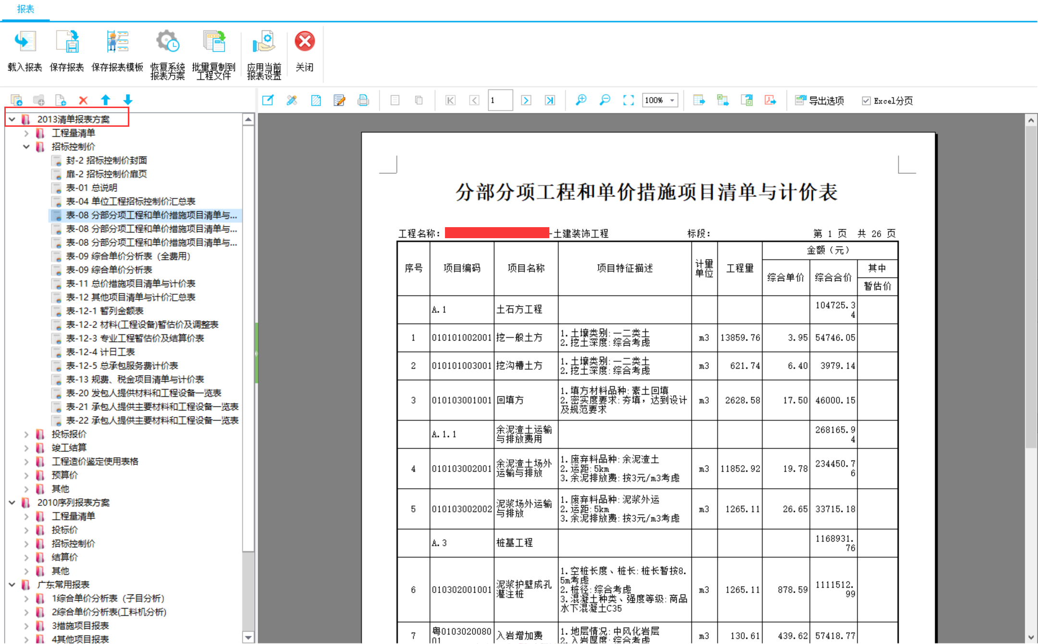Click 恢复系统报表方案 gear icon

168,42
